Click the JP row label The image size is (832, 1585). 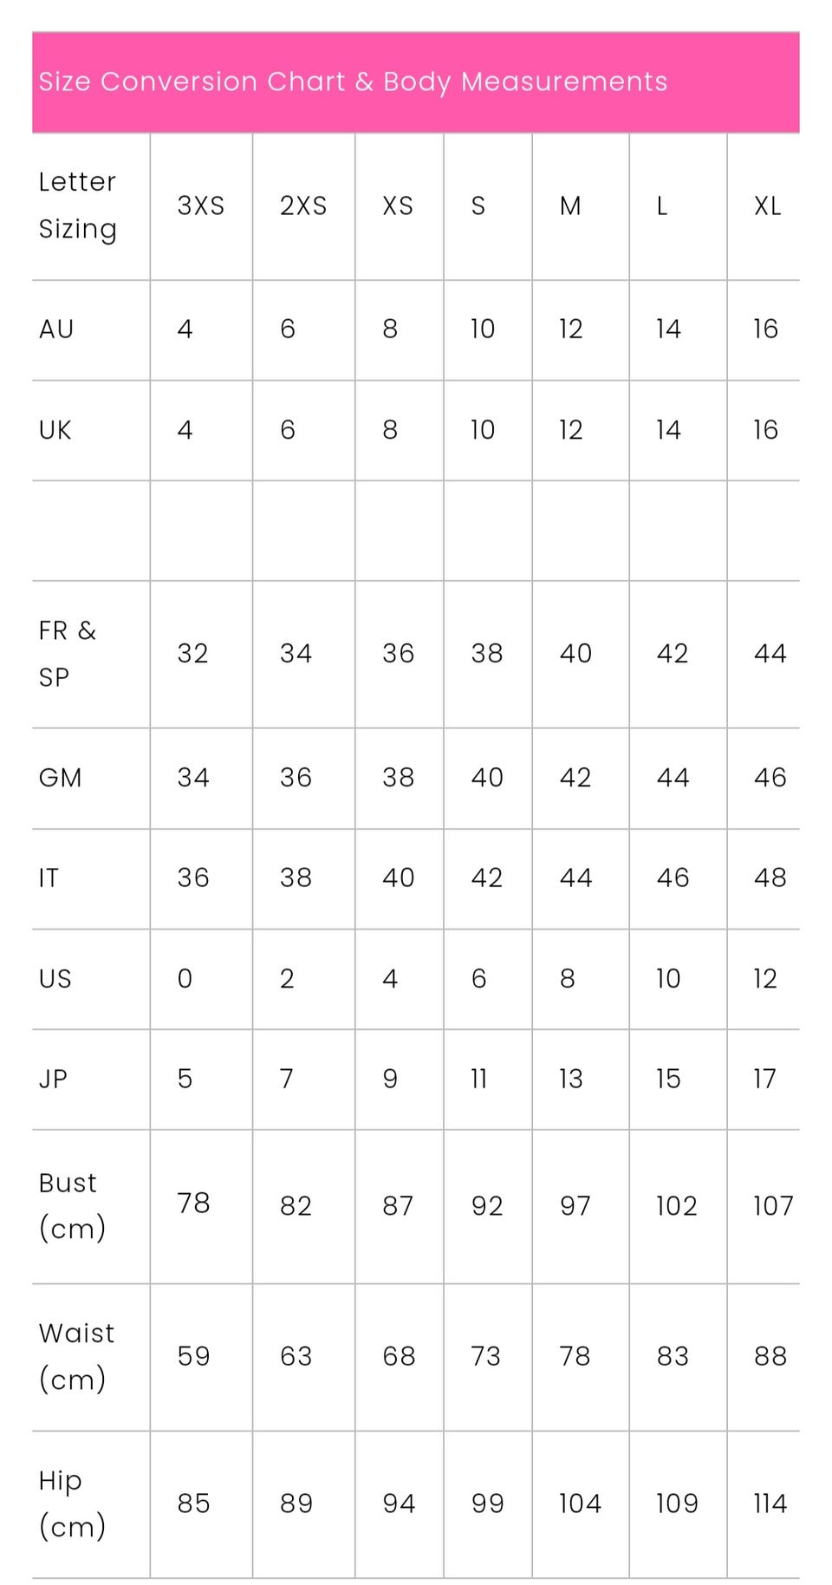click(x=53, y=1079)
